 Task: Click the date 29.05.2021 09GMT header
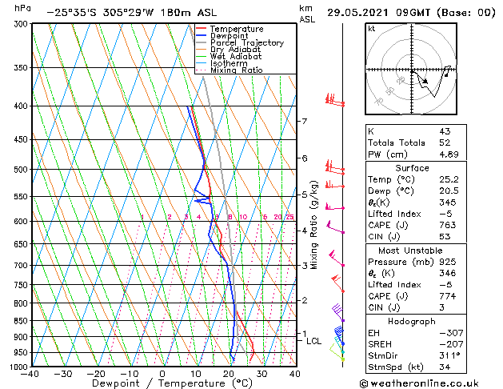tap(378, 13)
